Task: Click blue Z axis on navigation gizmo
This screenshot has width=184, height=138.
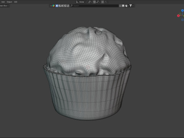Action: (x=182, y=10)
